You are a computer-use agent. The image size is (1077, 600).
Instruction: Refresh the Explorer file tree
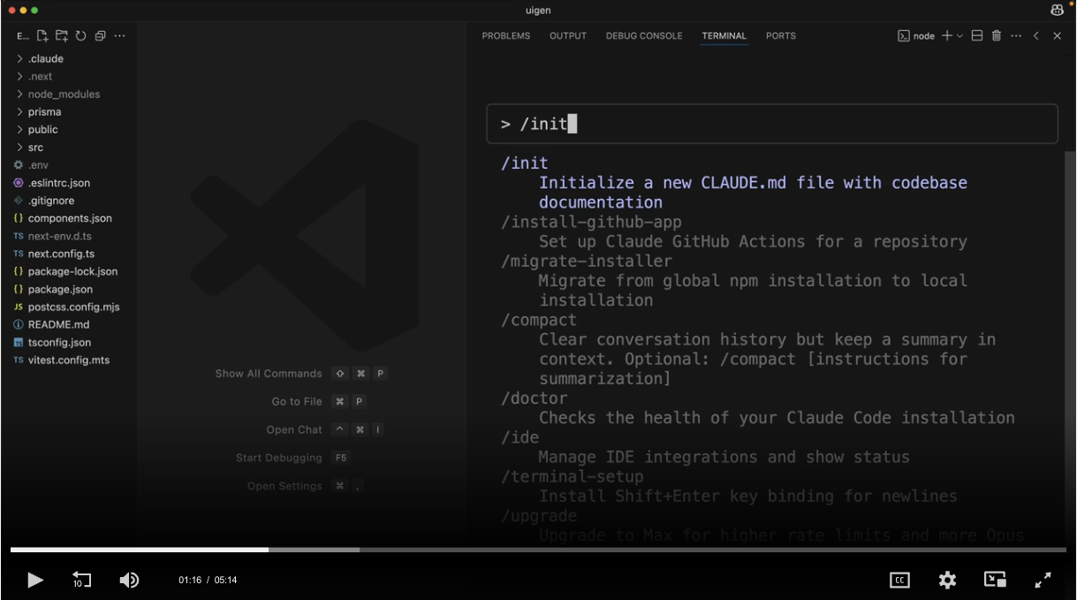tap(80, 36)
